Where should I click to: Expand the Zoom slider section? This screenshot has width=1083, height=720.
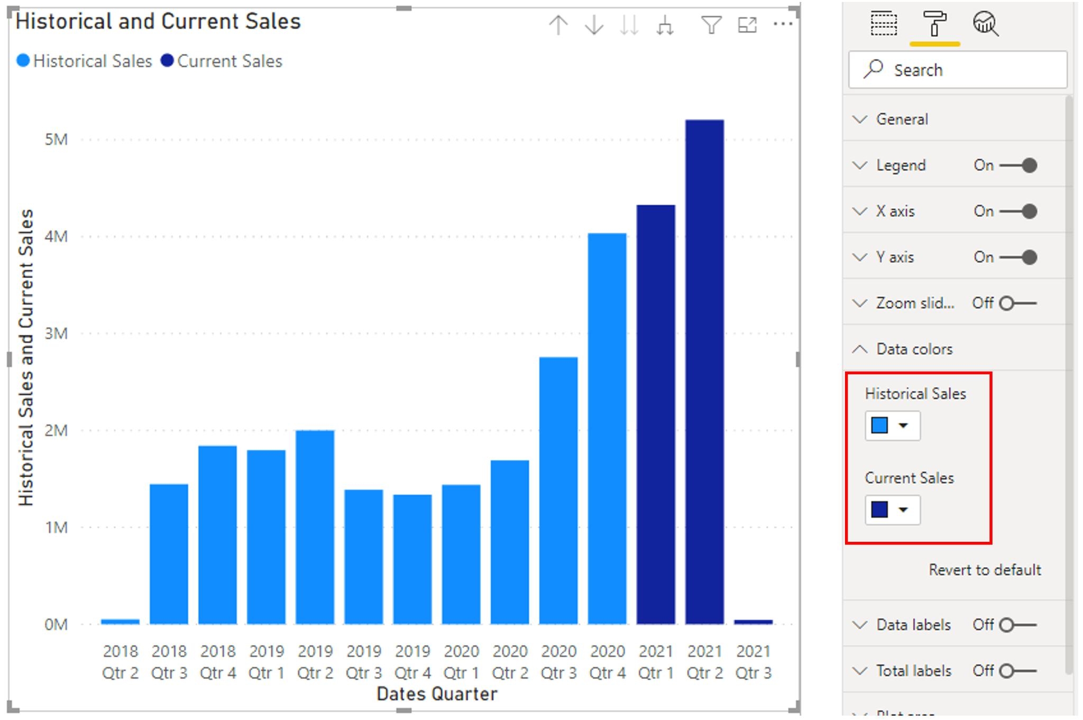tap(860, 303)
